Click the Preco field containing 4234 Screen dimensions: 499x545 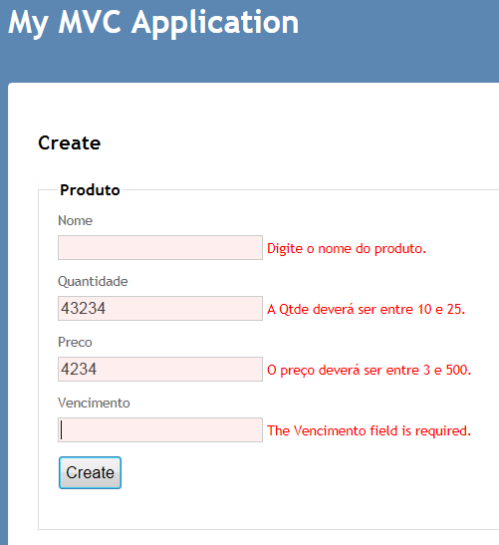click(x=160, y=369)
